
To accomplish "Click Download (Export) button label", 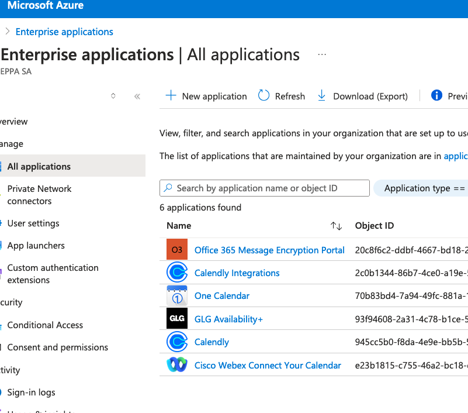I will pos(370,96).
